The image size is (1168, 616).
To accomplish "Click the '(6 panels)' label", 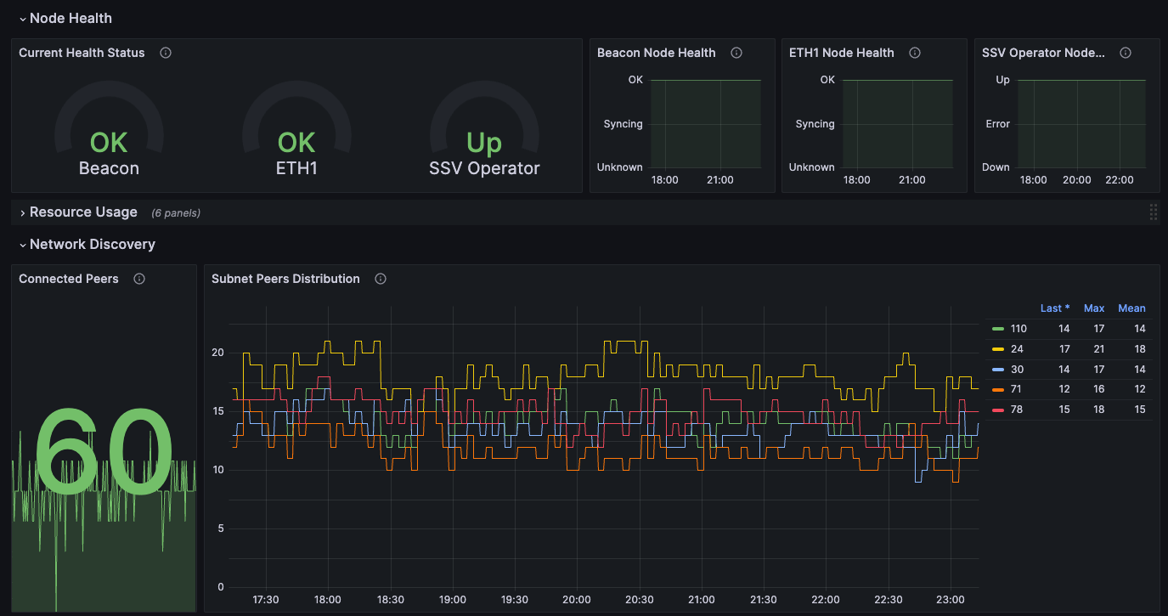I will tap(176, 213).
